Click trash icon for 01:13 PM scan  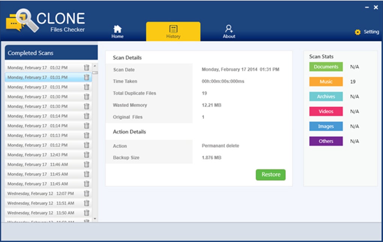click(86, 135)
